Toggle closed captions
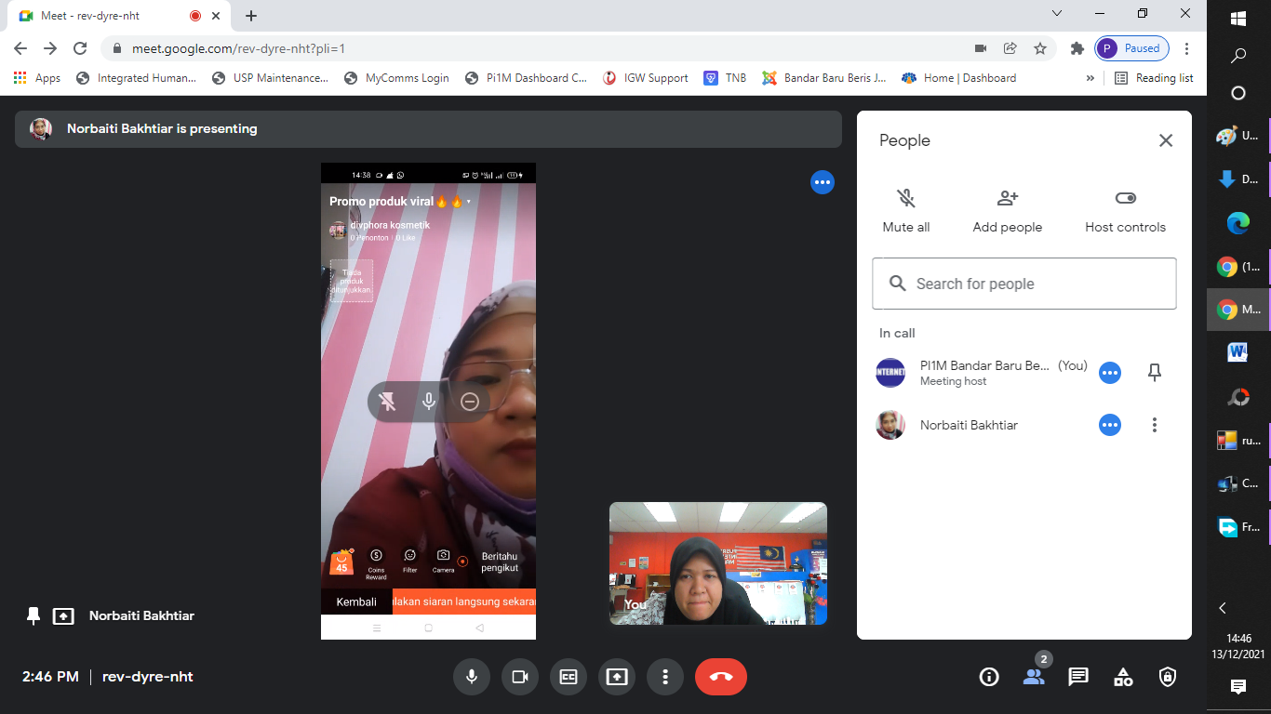This screenshot has width=1271, height=714. tap(569, 677)
